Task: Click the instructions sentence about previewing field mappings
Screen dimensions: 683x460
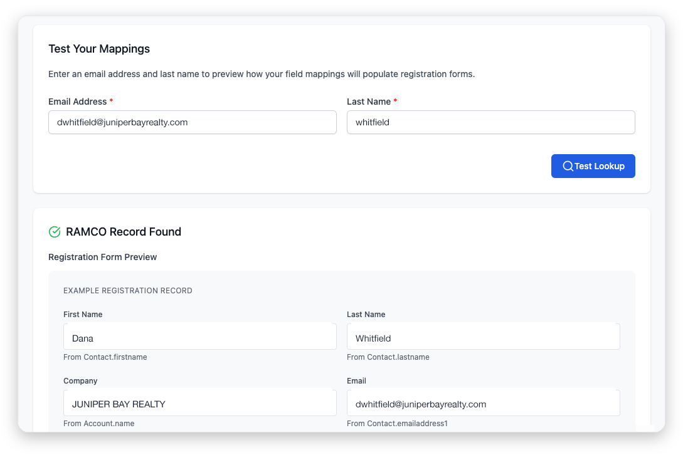Action: 262,74
